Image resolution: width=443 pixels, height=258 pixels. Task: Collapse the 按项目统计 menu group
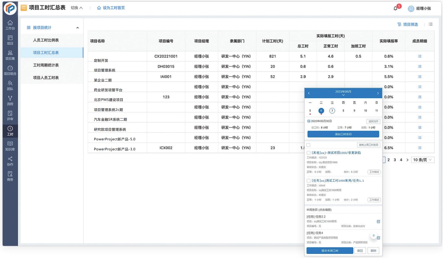[77, 28]
